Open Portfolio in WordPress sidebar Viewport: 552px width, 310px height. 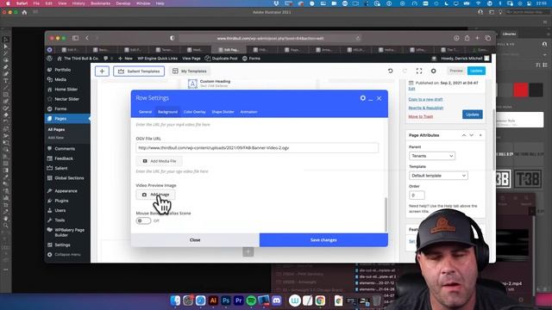point(62,70)
